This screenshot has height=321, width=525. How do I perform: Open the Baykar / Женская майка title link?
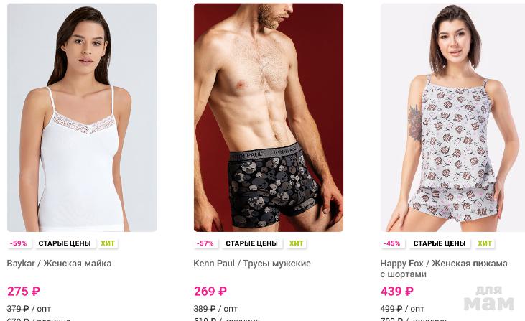(60, 264)
